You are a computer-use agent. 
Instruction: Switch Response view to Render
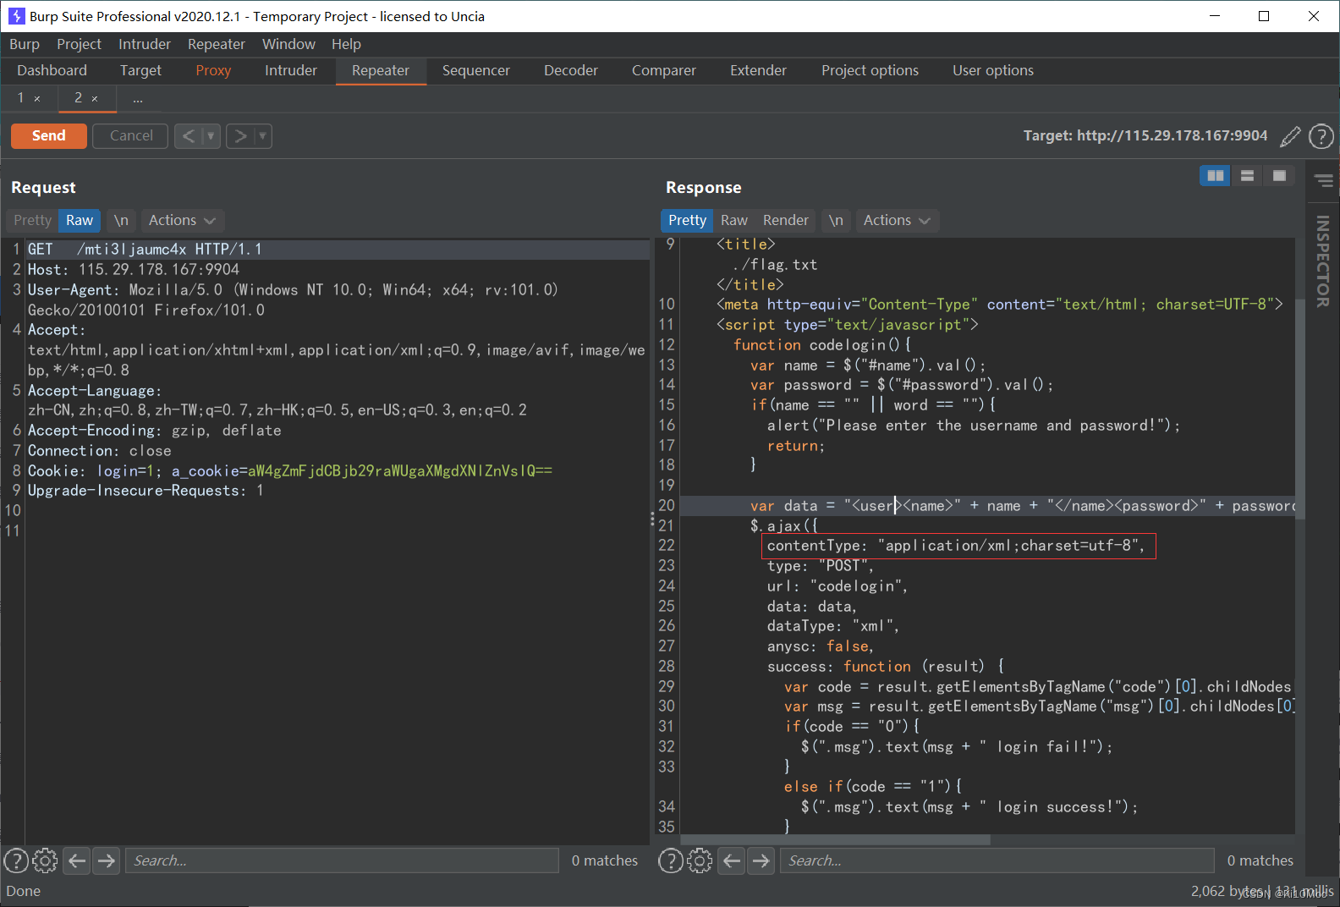coord(785,220)
